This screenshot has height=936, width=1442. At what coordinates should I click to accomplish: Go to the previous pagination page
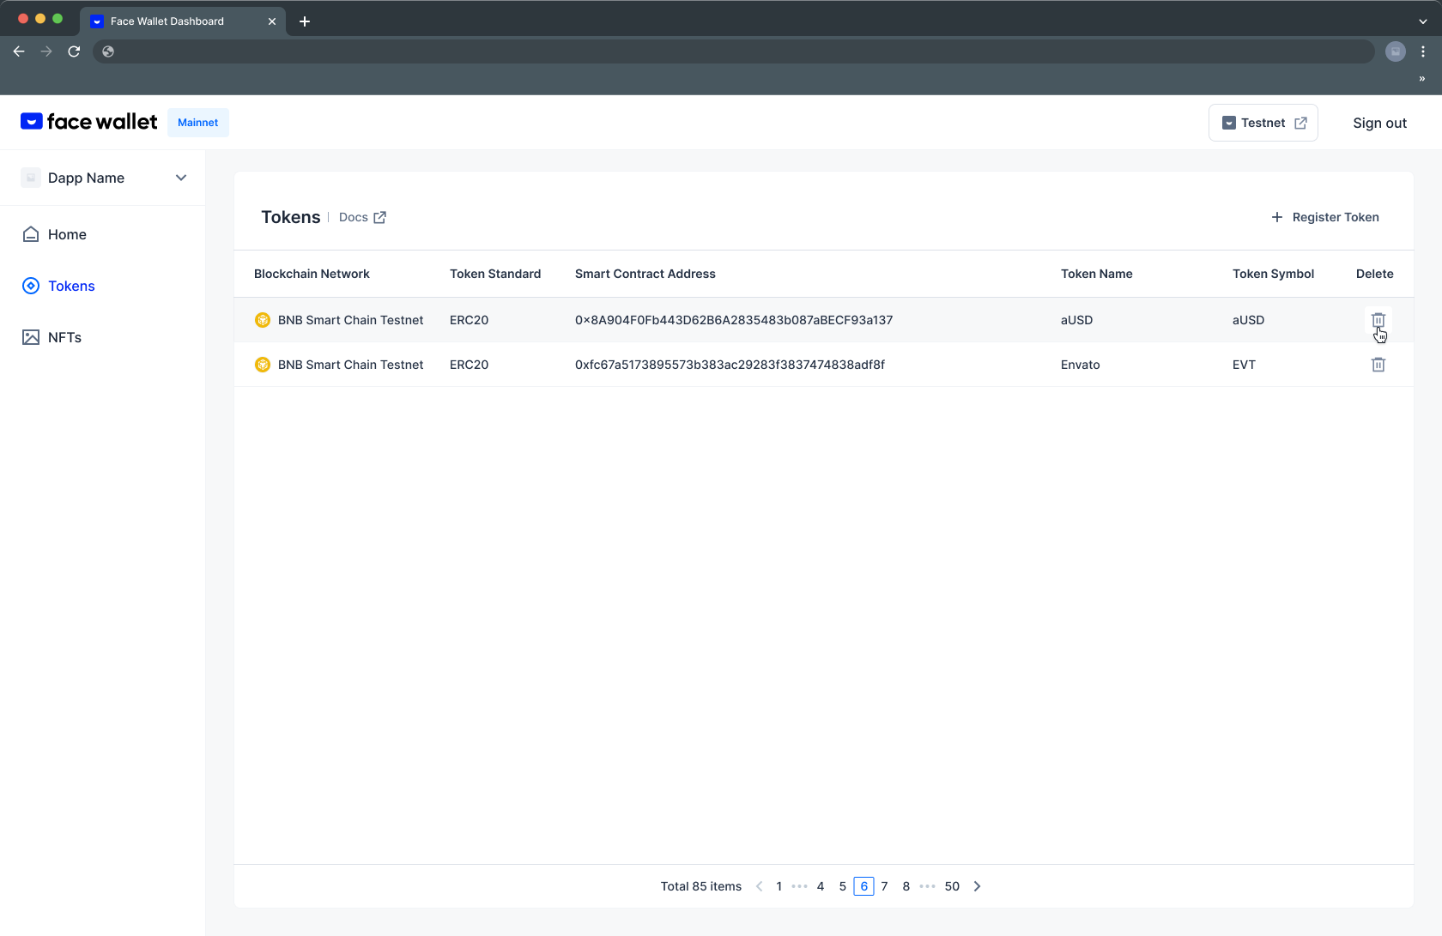tap(759, 886)
